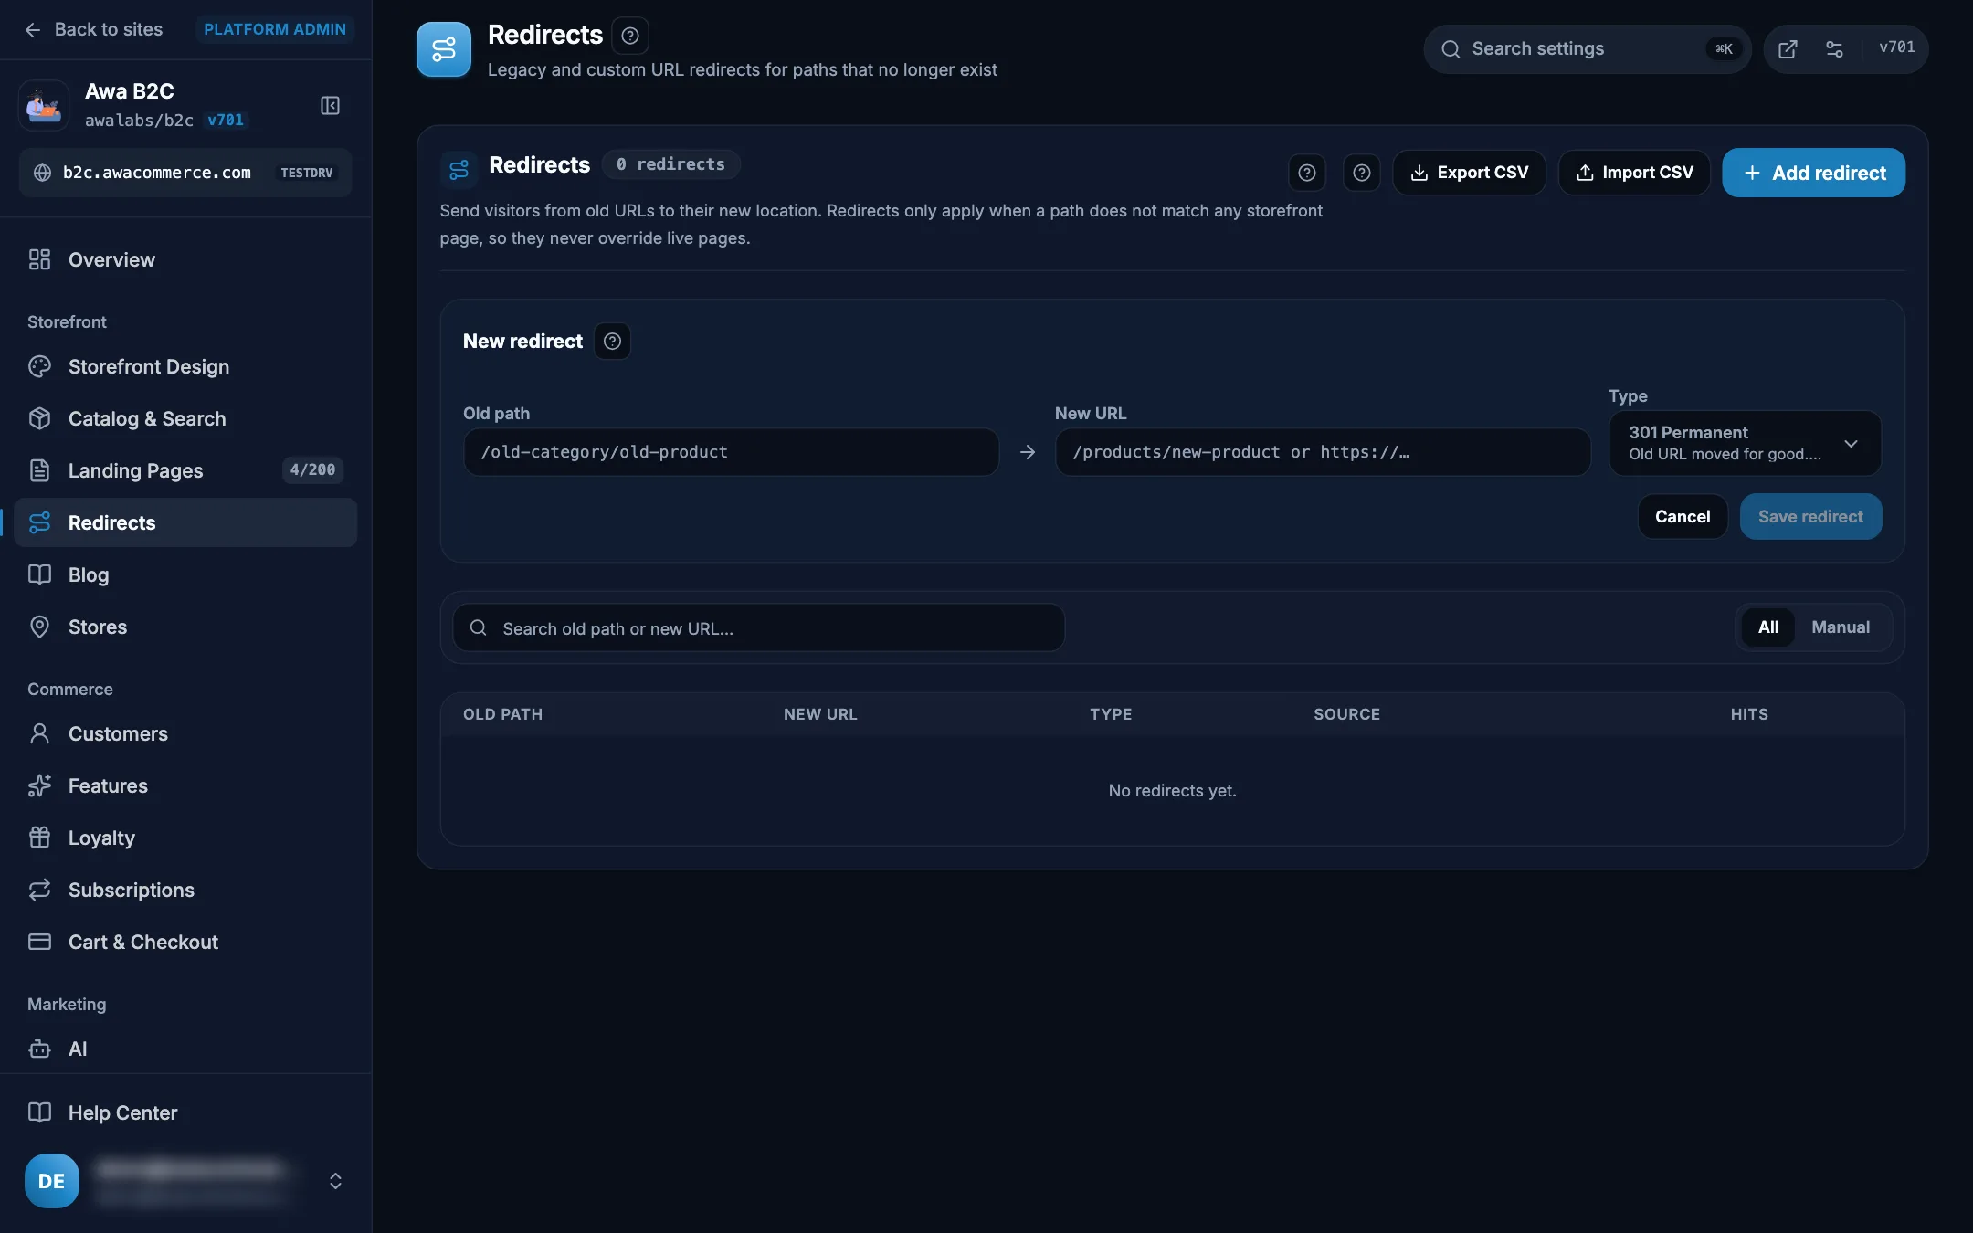Click the 0 redirects count badge
Image resolution: width=1973 pixels, height=1233 pixels.
(671, 164)
